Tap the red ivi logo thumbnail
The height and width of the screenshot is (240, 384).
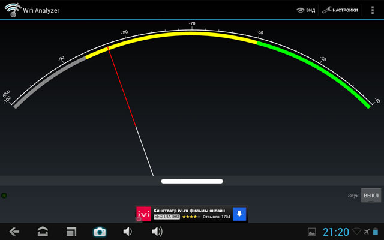(x=144, y=214)
